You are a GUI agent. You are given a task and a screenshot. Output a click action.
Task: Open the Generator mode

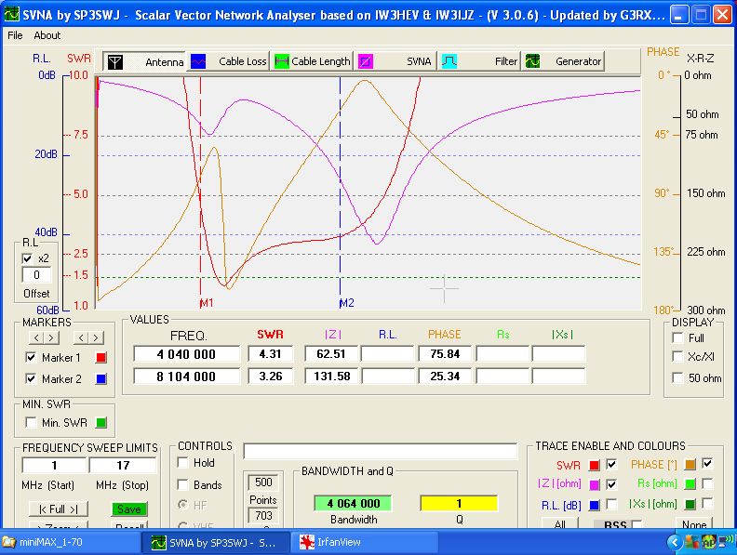pos(563,61)
